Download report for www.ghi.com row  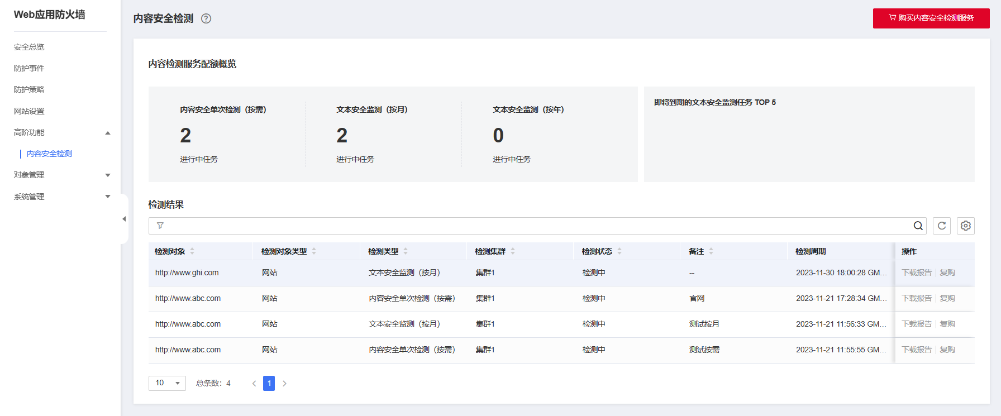917,272
